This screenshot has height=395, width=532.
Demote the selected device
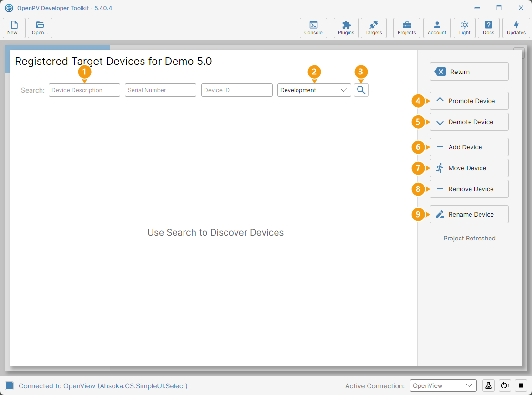469,122
